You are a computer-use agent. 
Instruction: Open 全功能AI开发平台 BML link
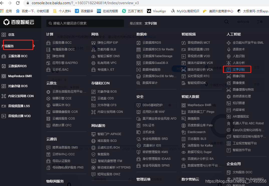(248, 43)
